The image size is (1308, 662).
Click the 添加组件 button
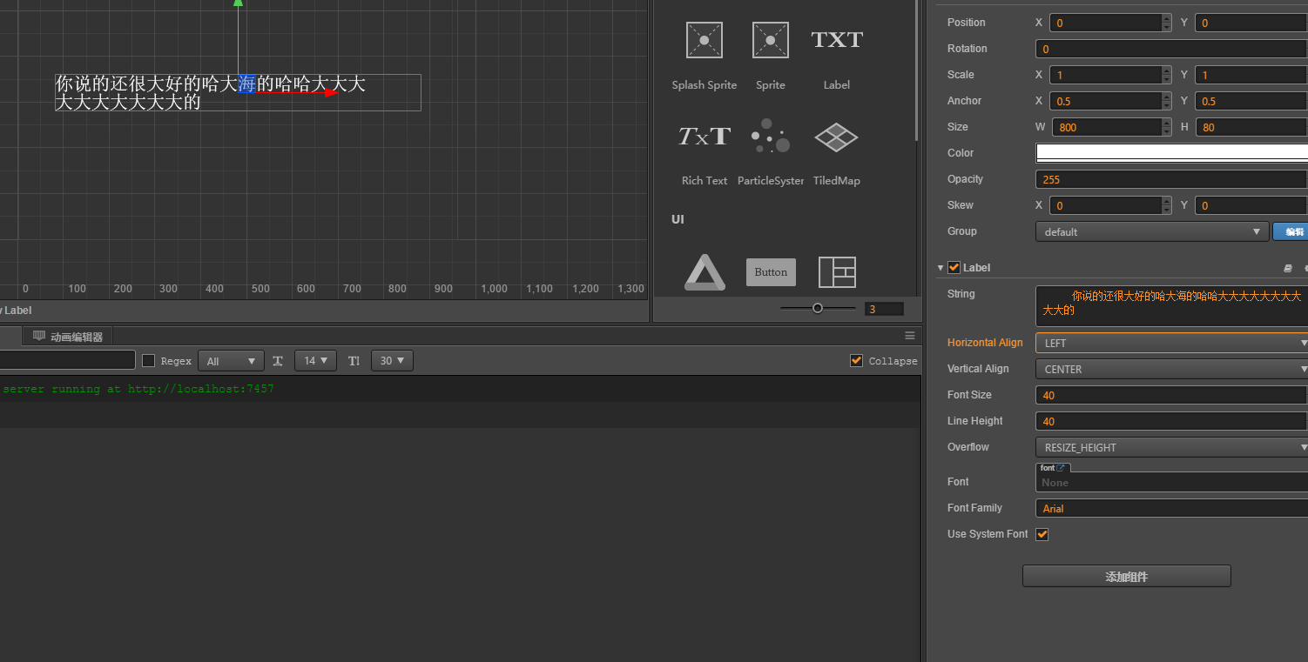coord(1126,577)
